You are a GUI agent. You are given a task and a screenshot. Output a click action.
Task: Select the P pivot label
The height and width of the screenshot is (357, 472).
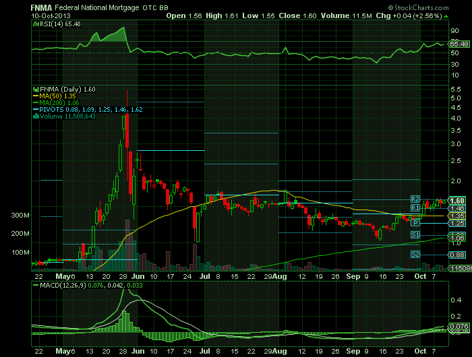click(x=415, y=222)
